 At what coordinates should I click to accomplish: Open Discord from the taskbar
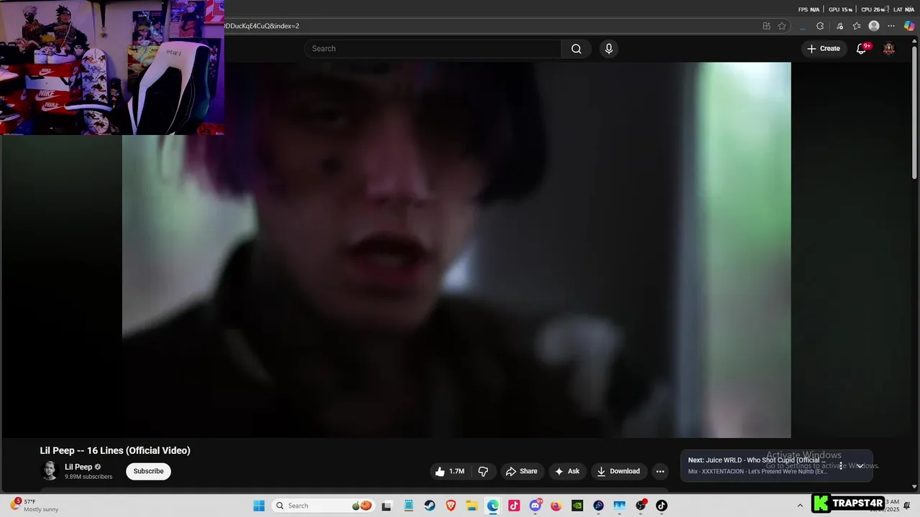point(535,506)
